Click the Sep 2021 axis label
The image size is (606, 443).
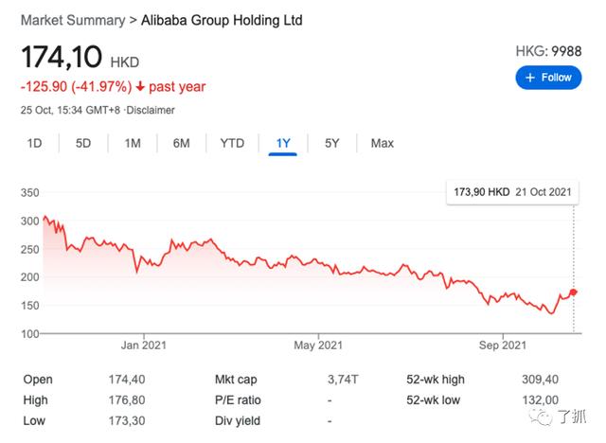[x=502, y=346]
